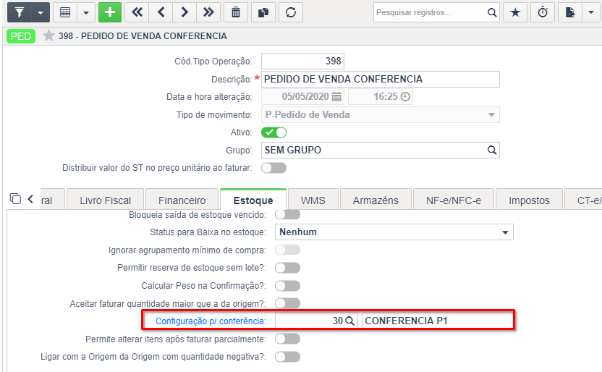Toggle the Ativo switch off
Screen dimensions: 602x372
[x=274, y=132]
